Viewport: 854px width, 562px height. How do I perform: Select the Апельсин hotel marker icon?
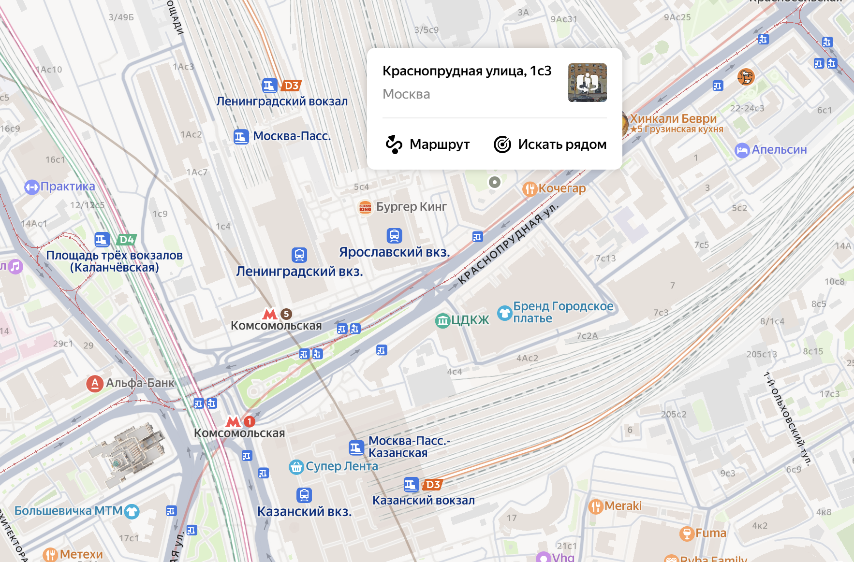tap(742, 150)
